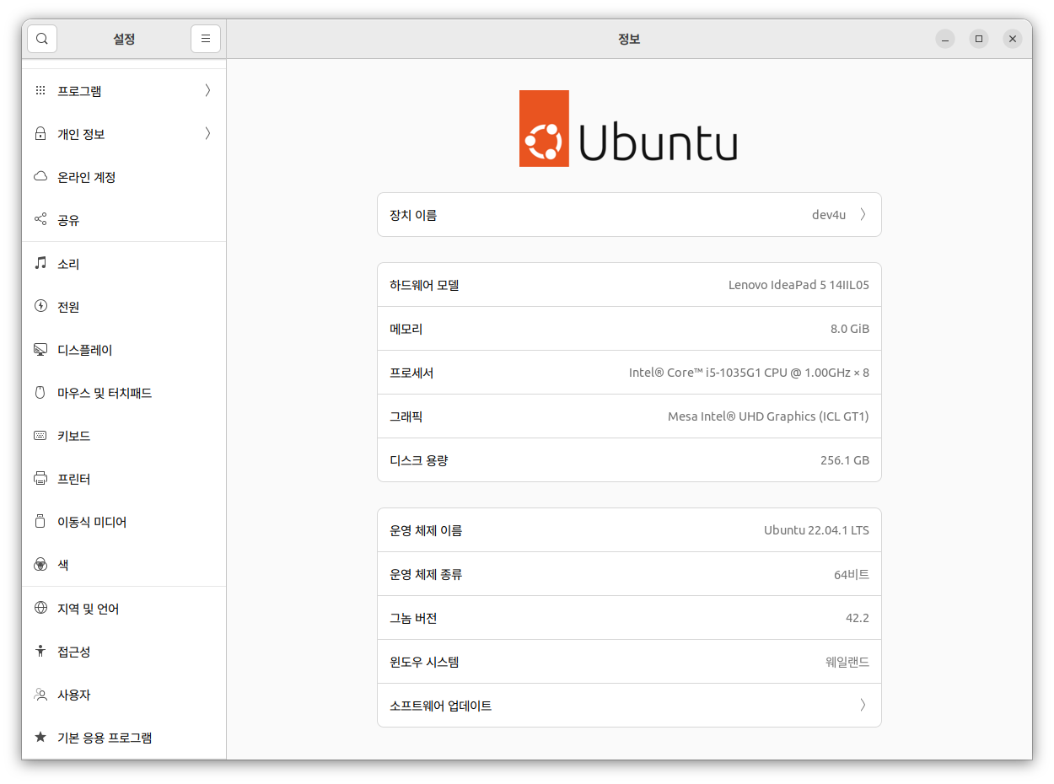Click the 이동식 미디어 drive icon
Screen dimensions: 1054x784
coord(40,522)
